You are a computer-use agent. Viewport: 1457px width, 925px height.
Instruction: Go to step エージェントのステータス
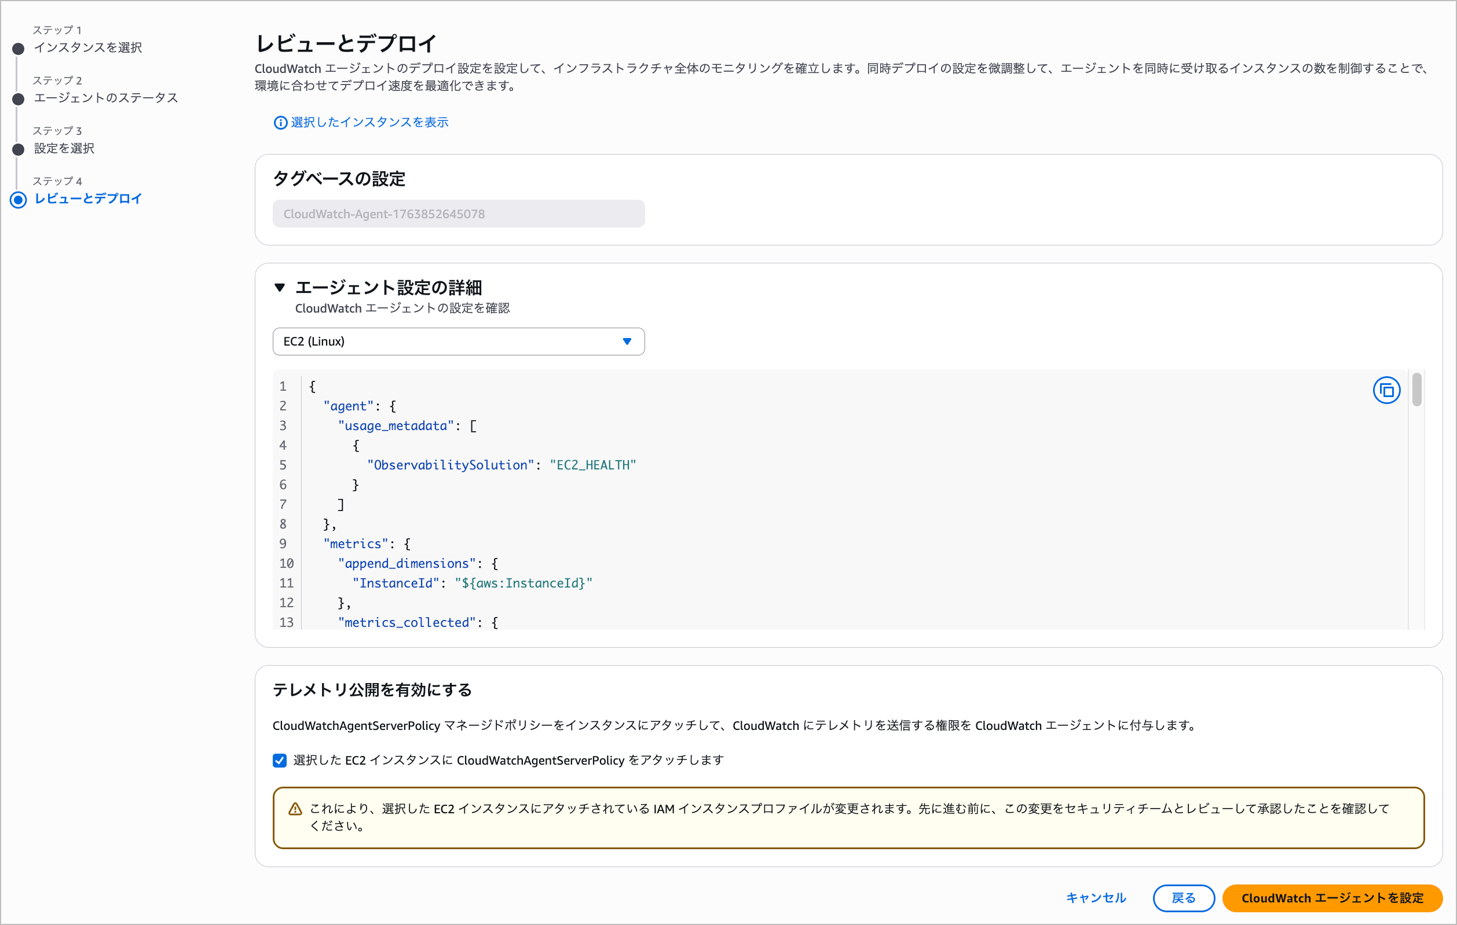(106, 98)
